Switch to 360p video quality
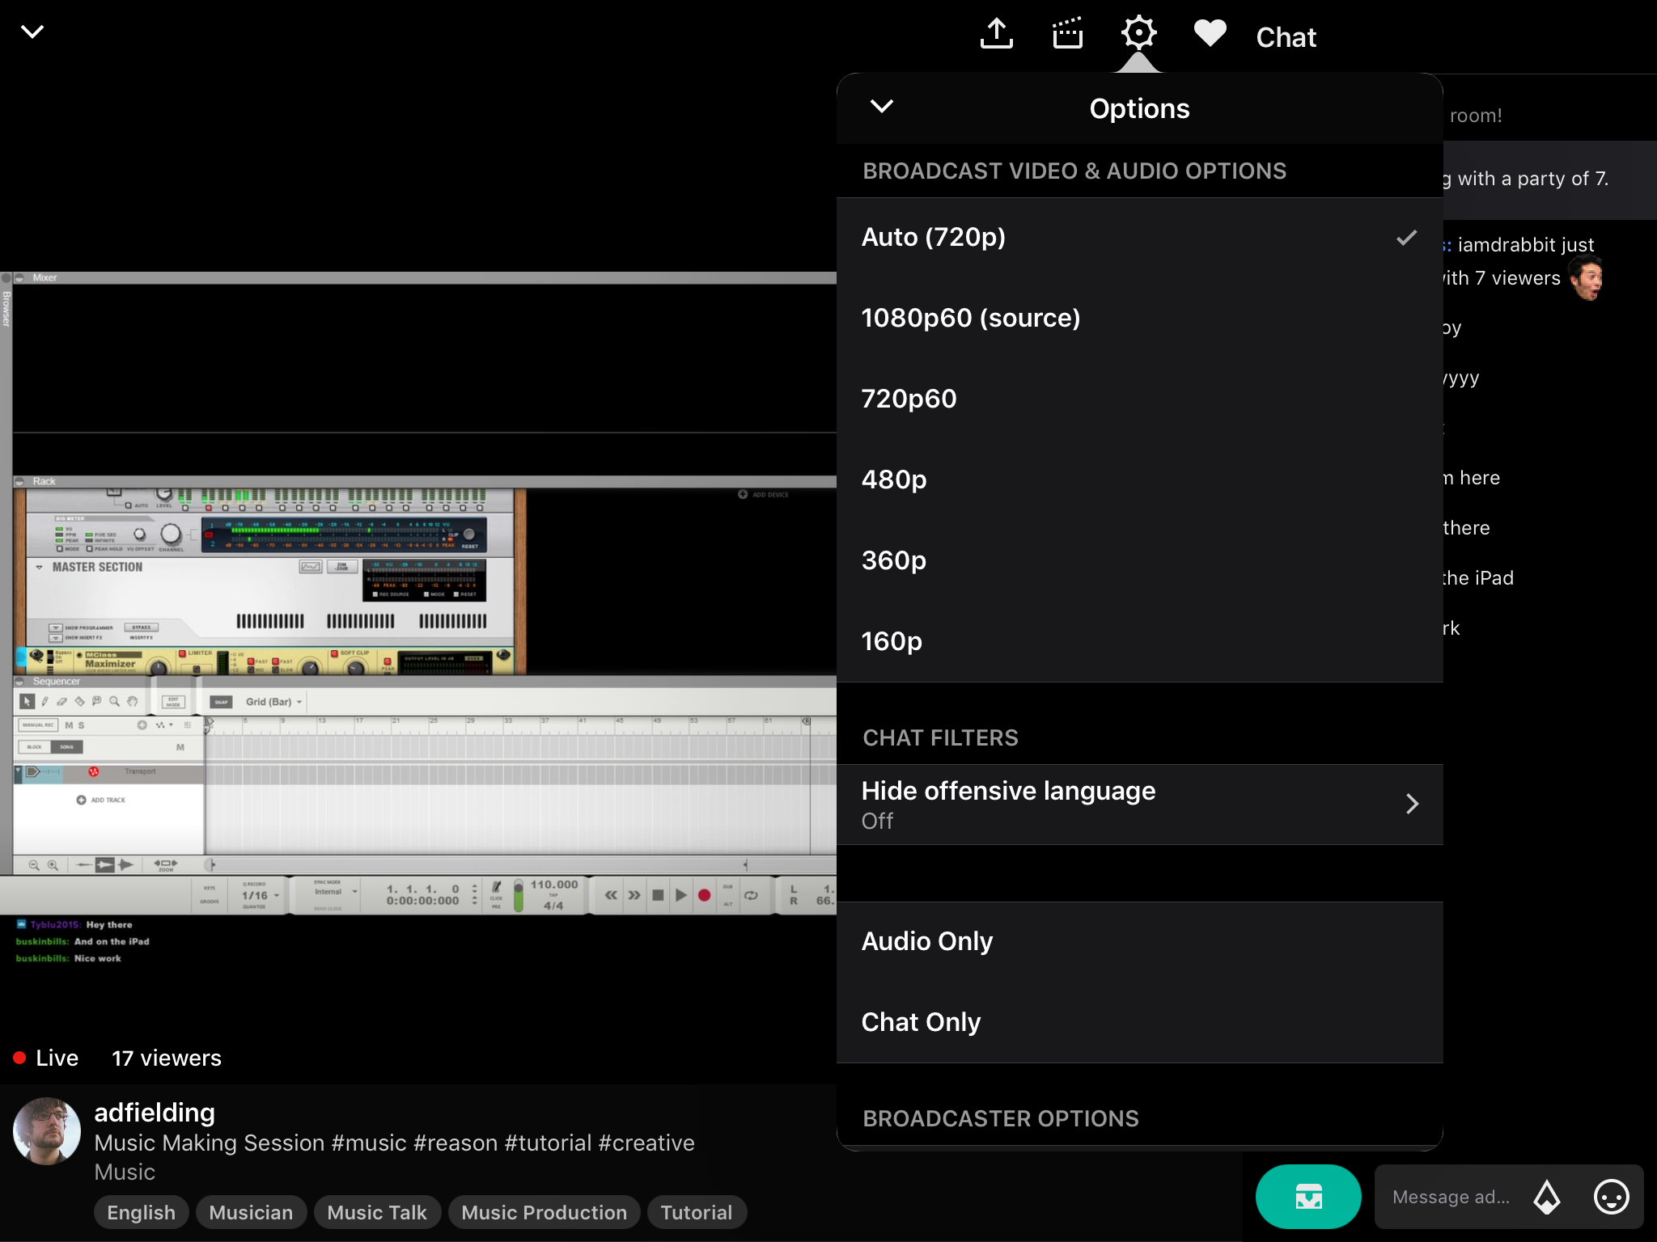This screenshot has width=1657, height=1242. pyautogui.click(x=1139, y=560)
